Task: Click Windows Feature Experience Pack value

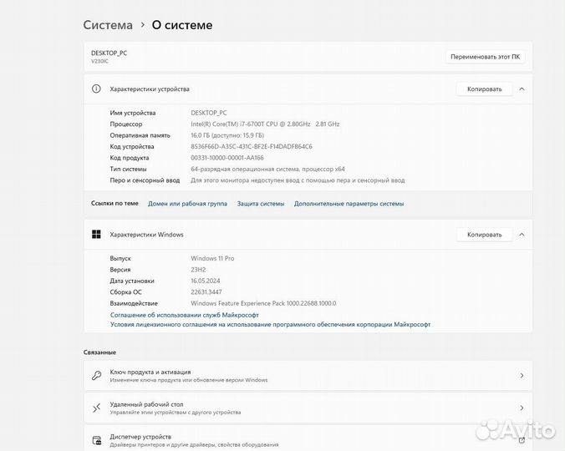Action: (x=263, y=303)
